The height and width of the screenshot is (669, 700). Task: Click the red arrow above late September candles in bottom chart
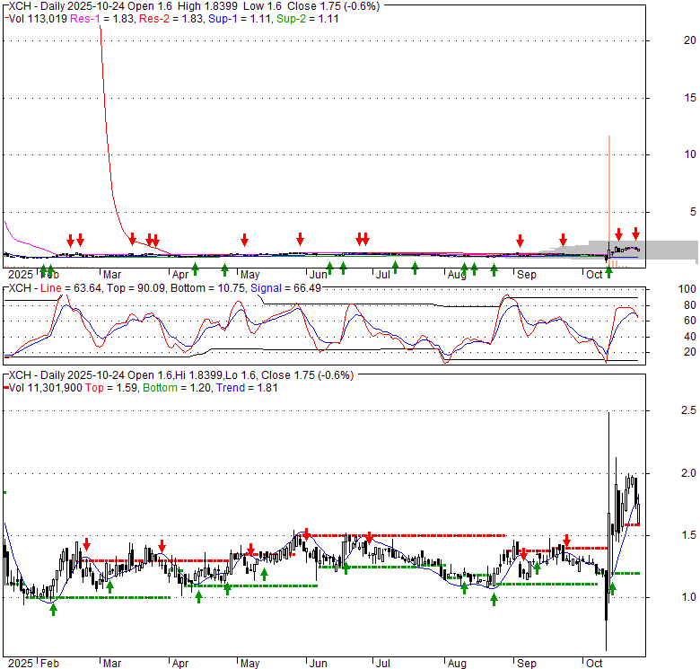pos(566,540)
